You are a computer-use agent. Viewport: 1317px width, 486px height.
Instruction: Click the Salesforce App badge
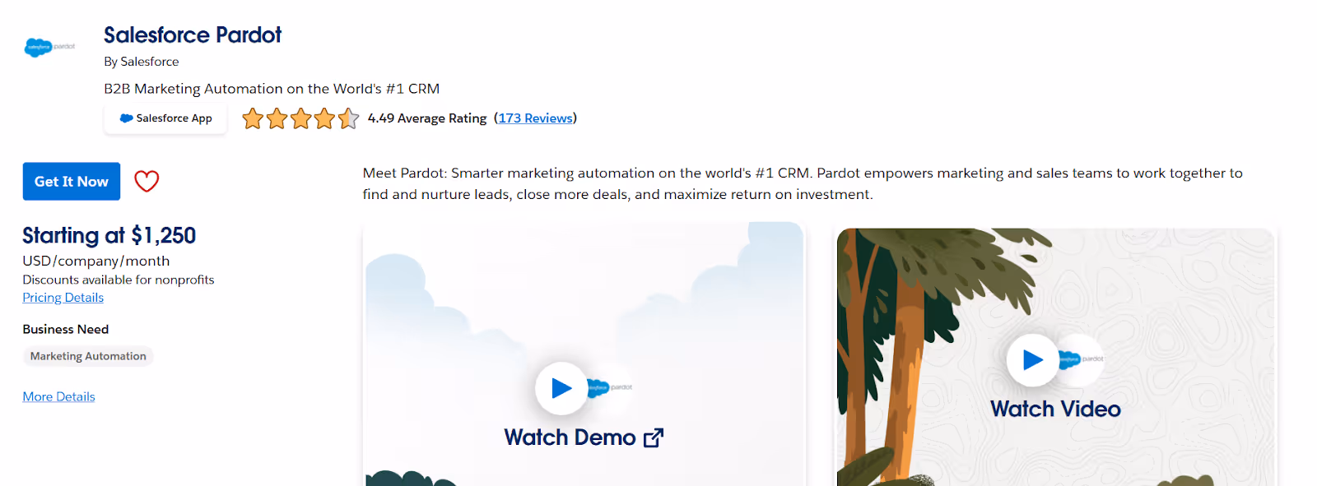(x=165, y=118)
